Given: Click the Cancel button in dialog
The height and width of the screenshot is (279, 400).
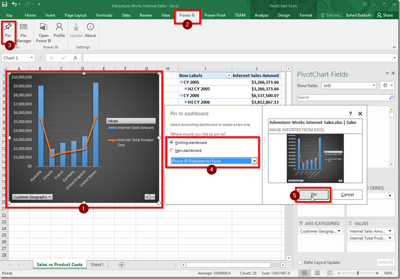Looking at the screenshot, I should 347,195.
